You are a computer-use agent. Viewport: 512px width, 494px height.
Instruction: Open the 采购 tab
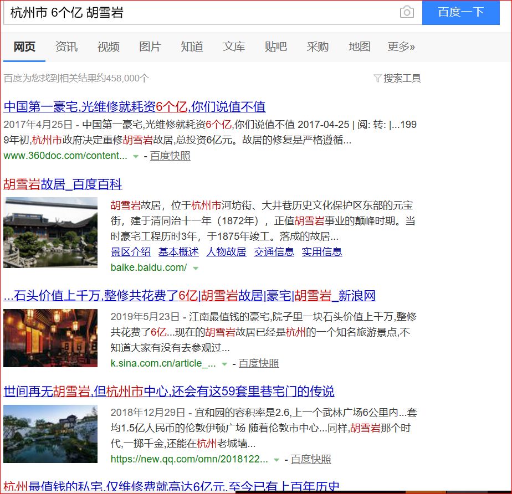click(x=318, y=47)
